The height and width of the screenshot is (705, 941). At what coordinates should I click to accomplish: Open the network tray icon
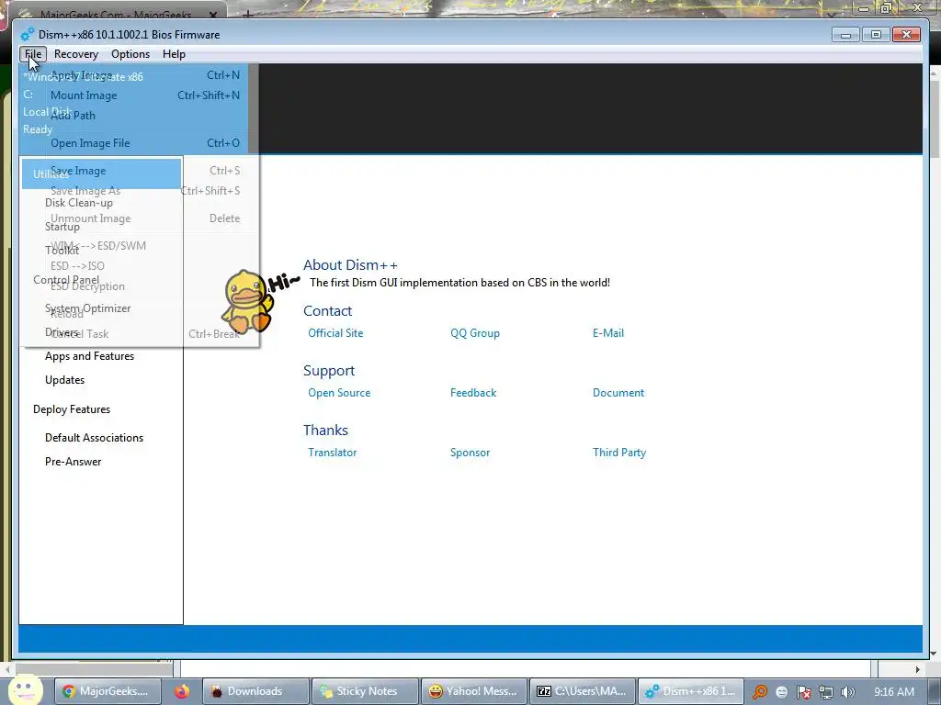tap(826, 692)
